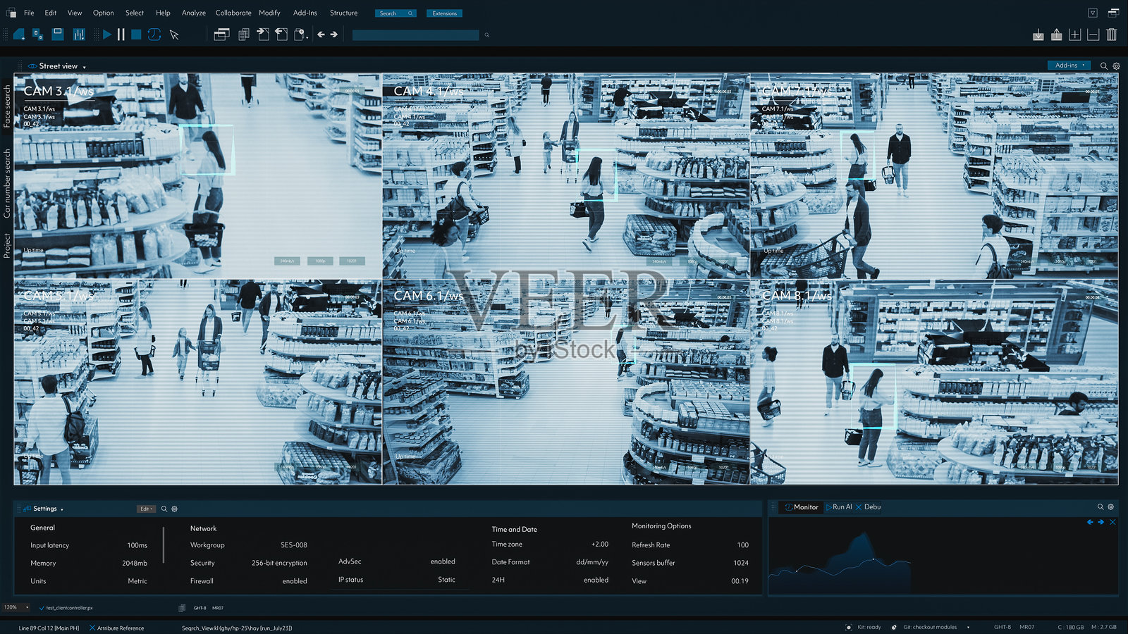Toggle AdvSec enabled value

pos(442,561)
